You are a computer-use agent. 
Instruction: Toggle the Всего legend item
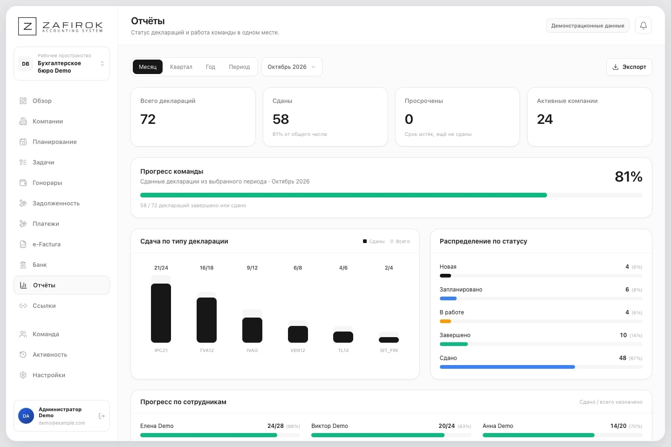[400, 241]
